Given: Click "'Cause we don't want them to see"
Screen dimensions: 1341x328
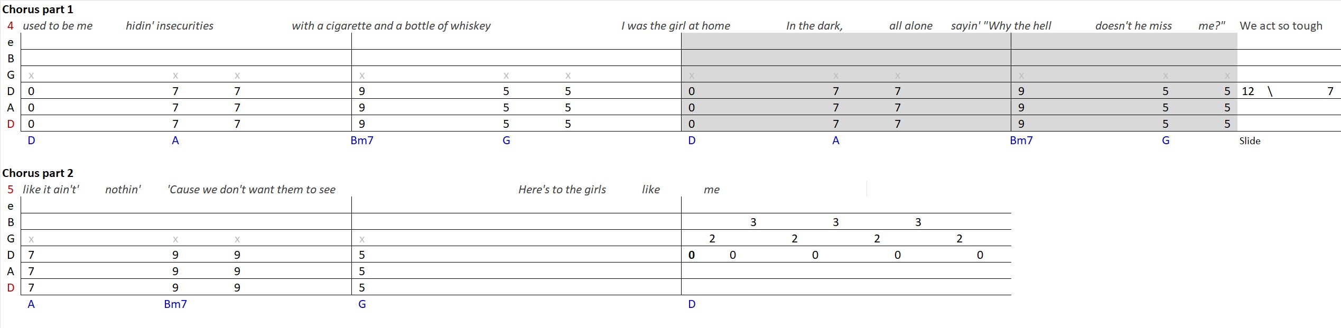Looking at the screenshot, I should tap(252, 190).
